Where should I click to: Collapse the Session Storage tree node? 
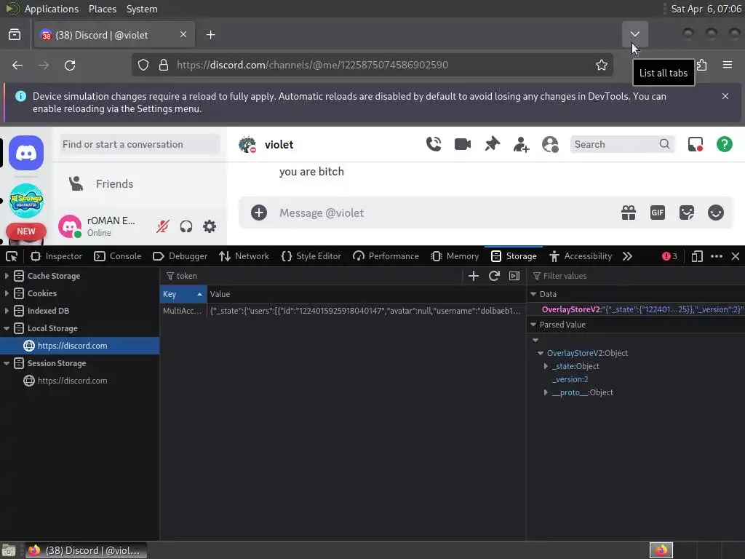click(x=7, y=363)
